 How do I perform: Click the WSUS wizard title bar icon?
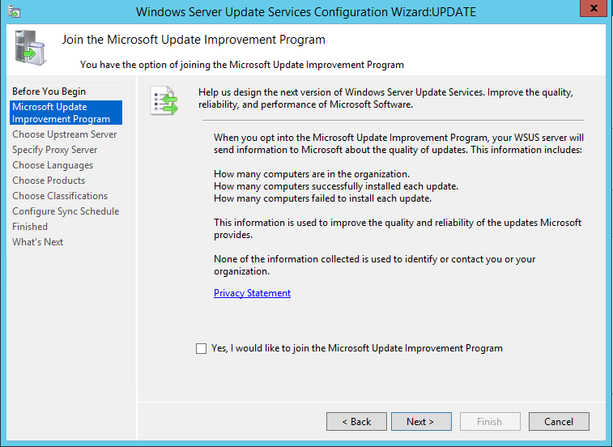tap(15, 11)
